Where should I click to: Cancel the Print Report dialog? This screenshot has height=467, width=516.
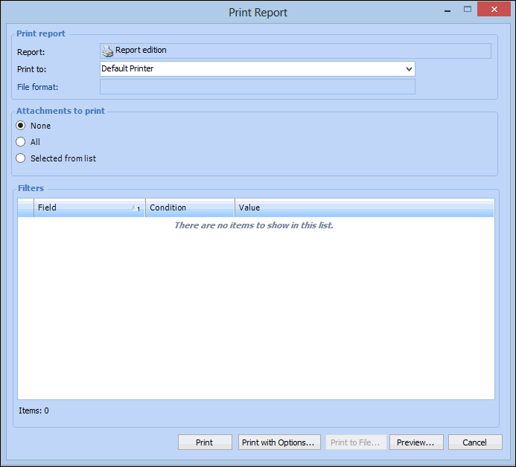[x=474, y=442]
